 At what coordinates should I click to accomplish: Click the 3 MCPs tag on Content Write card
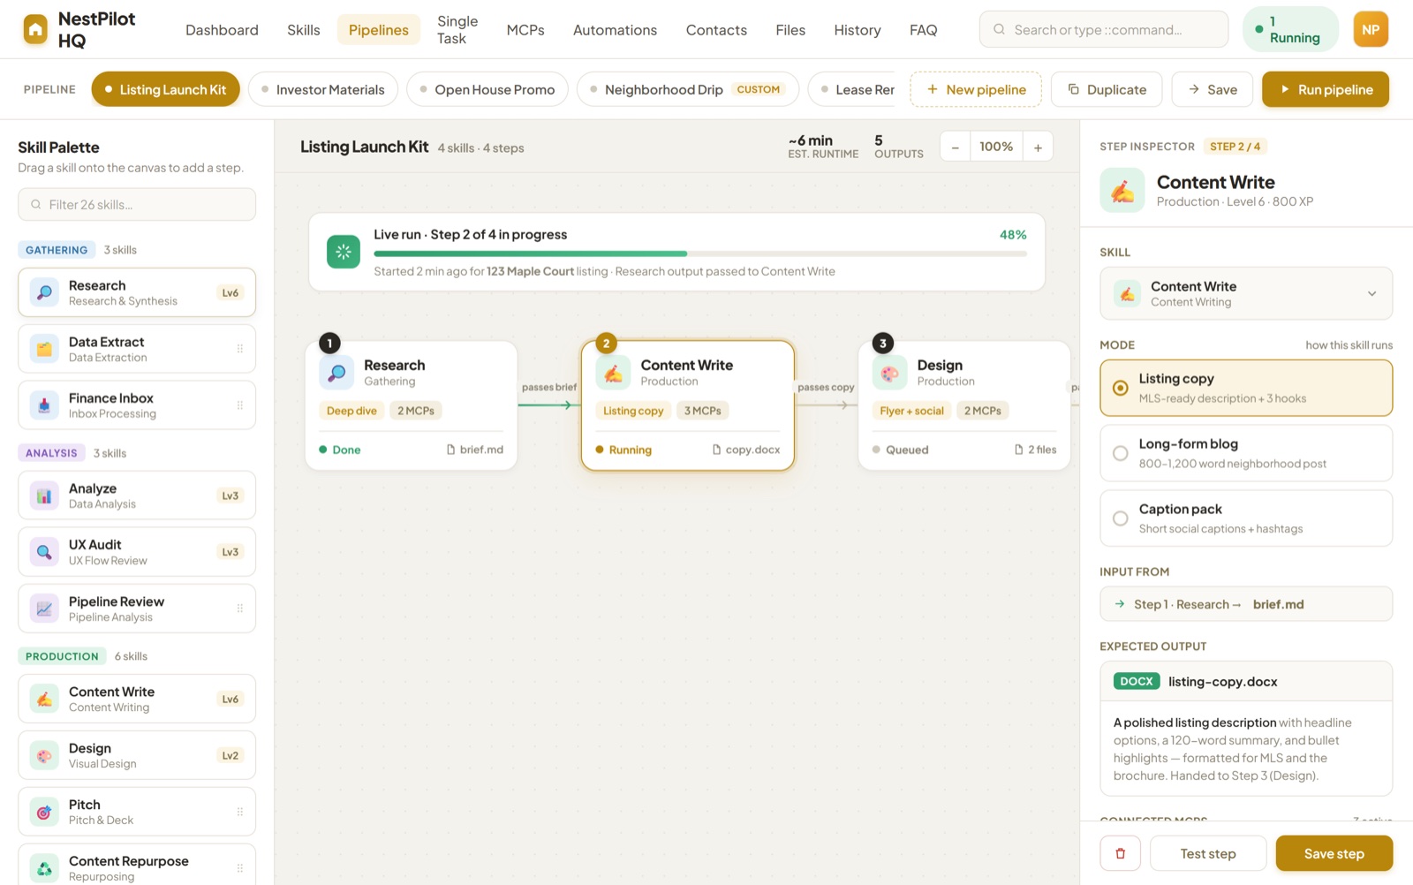click(703, 411)
